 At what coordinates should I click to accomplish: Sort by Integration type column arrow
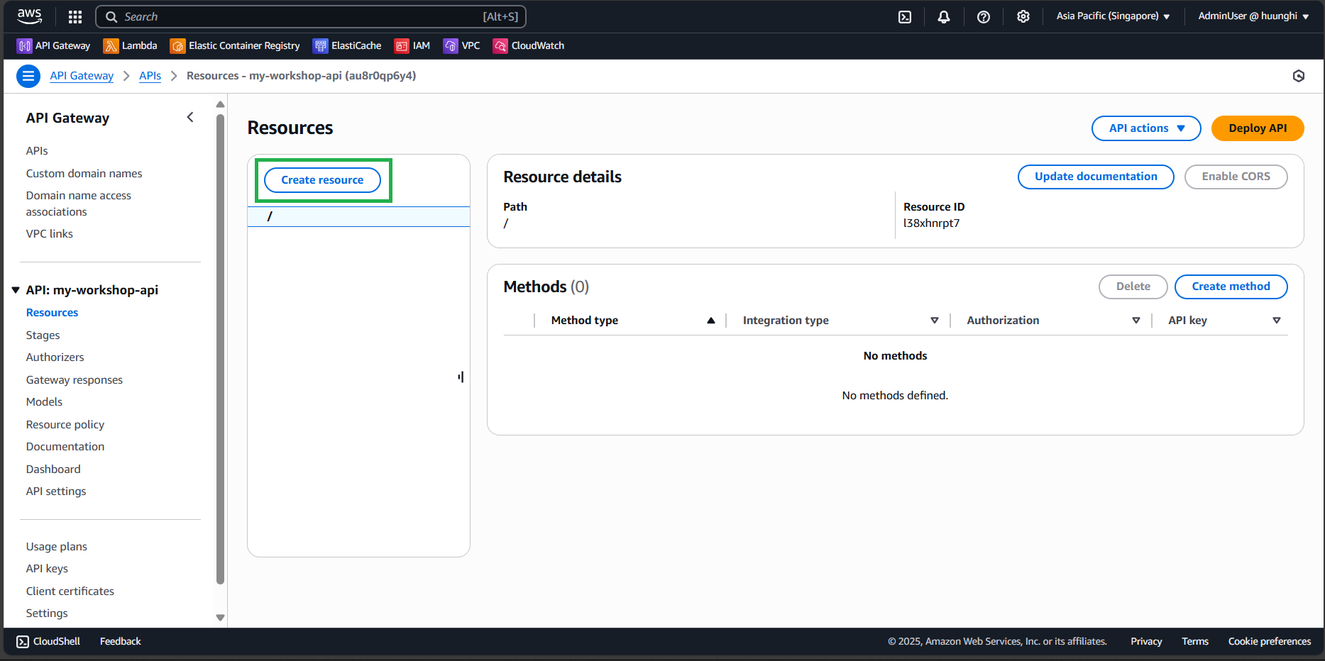[x=935, y=321]
